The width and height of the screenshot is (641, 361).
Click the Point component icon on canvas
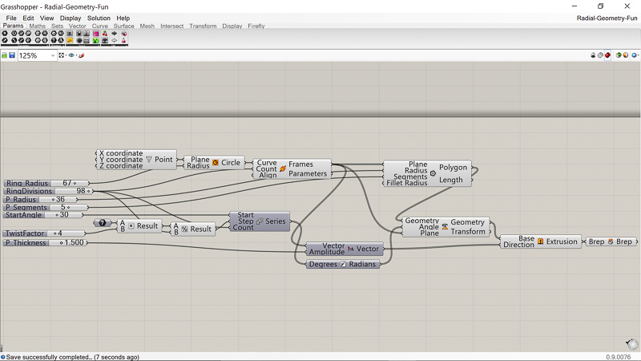(x=149, y=159)
